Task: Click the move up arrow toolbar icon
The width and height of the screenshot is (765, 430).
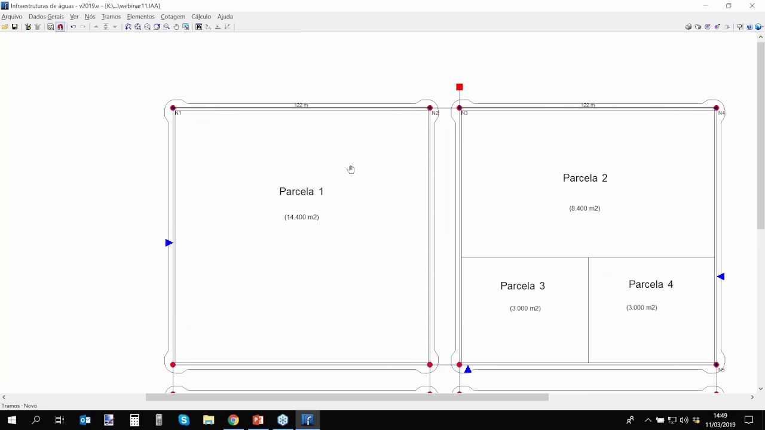Action: pyautogui.click(x=96, y=27)
